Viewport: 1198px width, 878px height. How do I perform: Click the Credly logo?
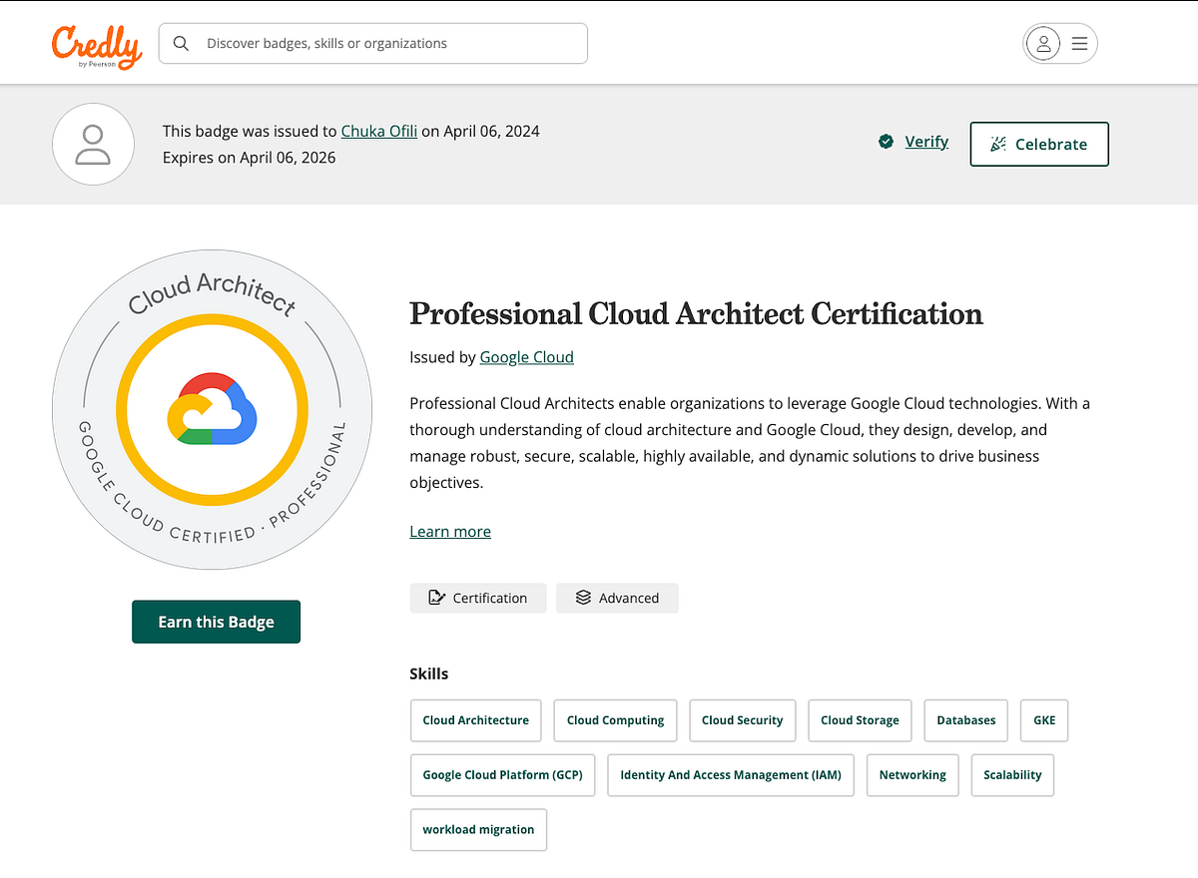(97, 46)
